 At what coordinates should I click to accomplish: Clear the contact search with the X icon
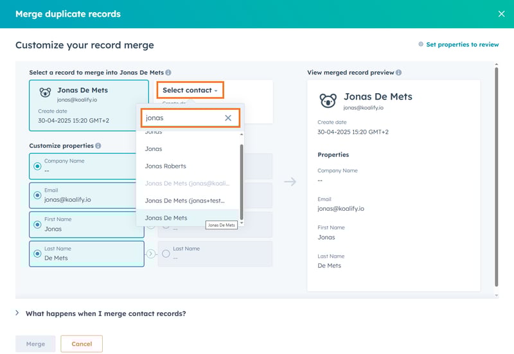point(228,118)
